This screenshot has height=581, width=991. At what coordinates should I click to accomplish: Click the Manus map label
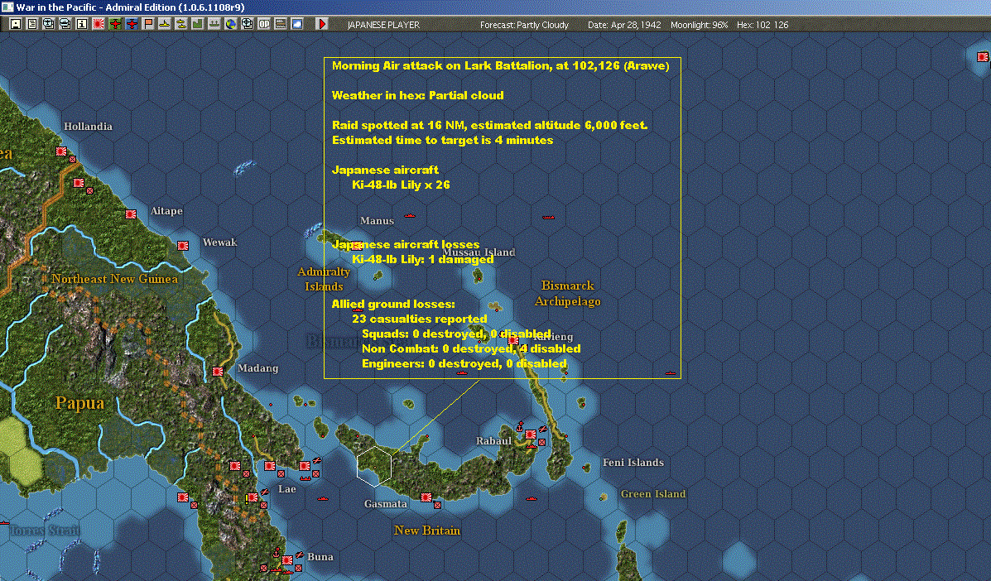click(x=377, y=221)
